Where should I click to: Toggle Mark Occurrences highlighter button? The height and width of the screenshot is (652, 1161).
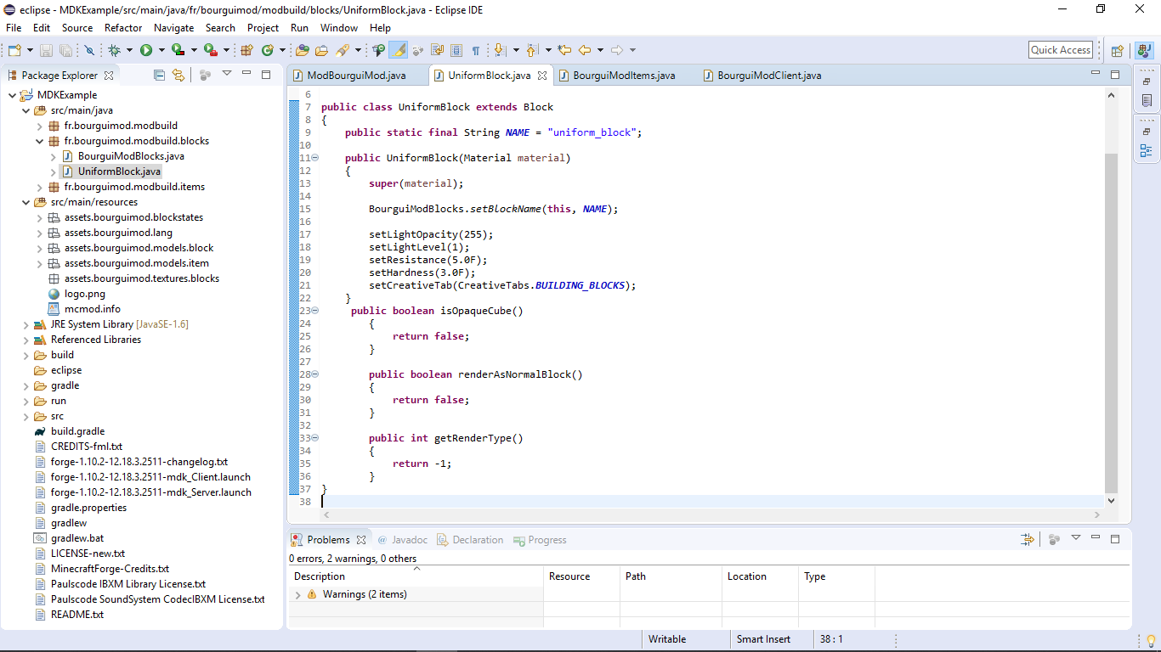pos(399,51)
